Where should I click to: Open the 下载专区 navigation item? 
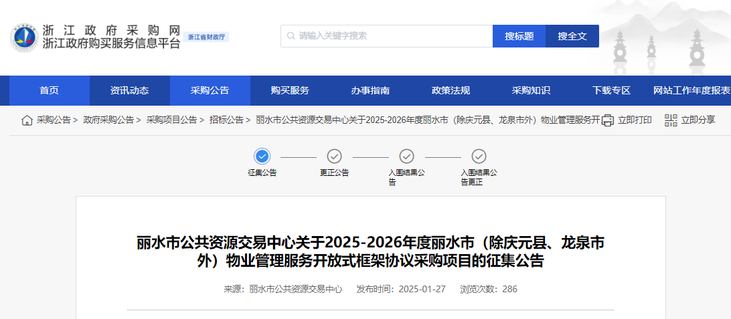611,91
